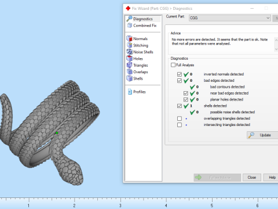The width and height of the screenshot is (278, 209).
Task: Open the Stitching page label
Action: (x=141, y=45)
